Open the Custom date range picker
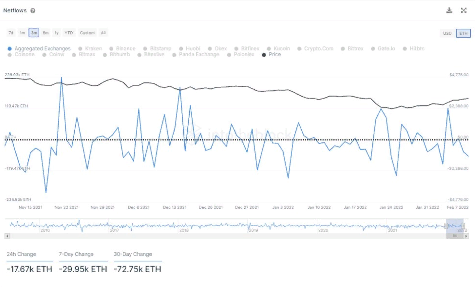This screenshot has width=475, height=287. click(x=87, y=33)
